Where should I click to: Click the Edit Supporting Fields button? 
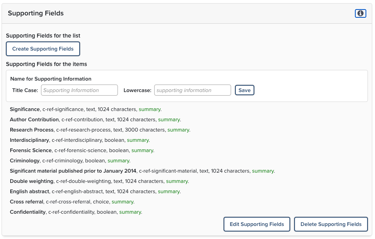click(x=257, y=224)
